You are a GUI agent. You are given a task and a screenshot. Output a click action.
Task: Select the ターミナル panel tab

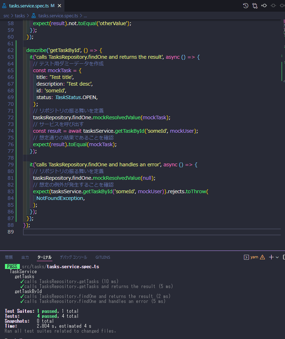[x=44, y=257]
